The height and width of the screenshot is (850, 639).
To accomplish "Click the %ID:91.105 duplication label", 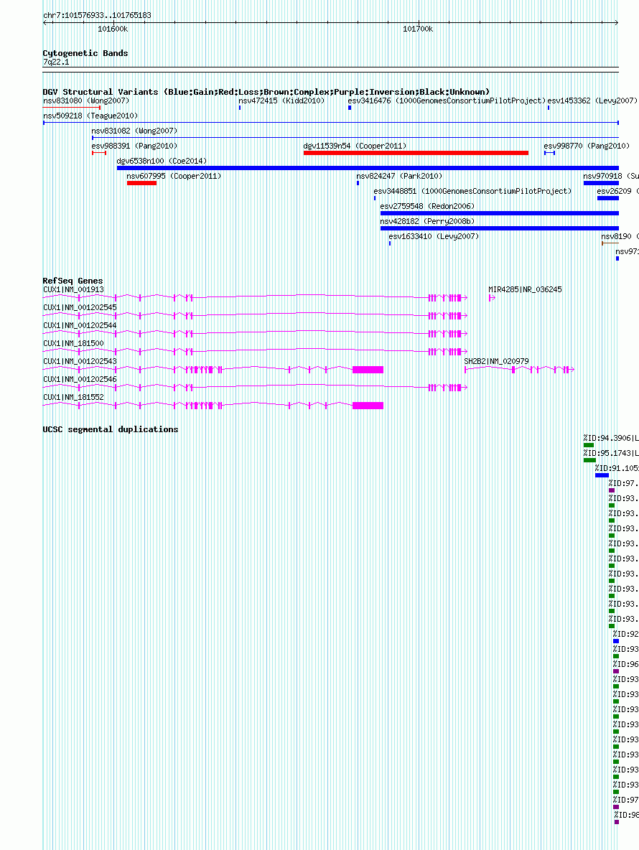I will coord(617,468).
